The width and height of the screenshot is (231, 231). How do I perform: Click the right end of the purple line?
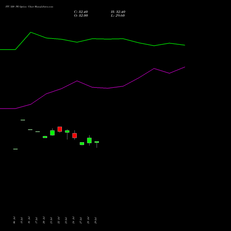(185, 67)
